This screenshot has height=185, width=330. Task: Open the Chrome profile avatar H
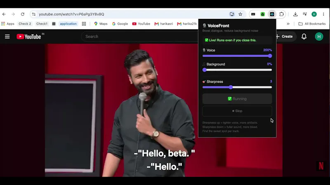314,14
